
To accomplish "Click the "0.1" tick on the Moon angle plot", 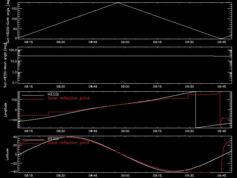I will pos(15,82).
